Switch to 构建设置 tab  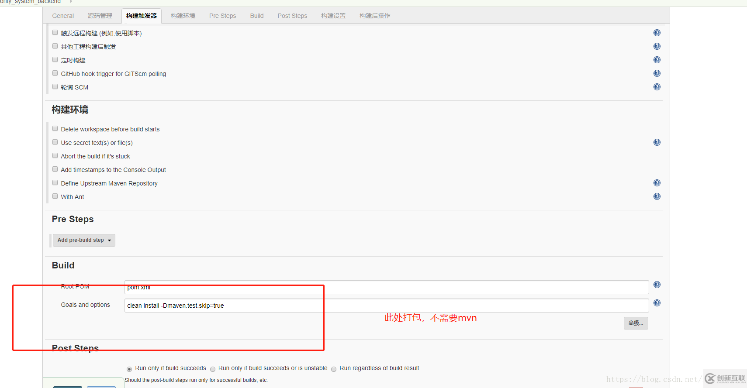333,16
